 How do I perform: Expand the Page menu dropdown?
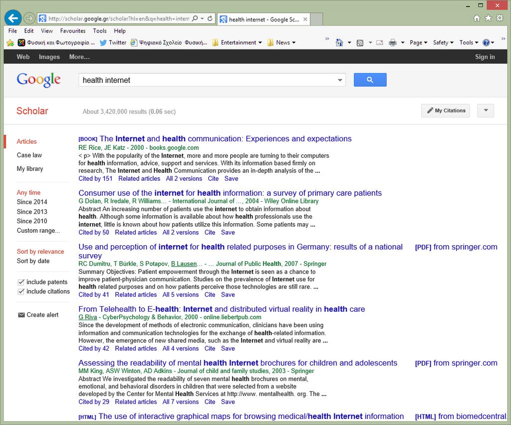click(x=419, y=43)
